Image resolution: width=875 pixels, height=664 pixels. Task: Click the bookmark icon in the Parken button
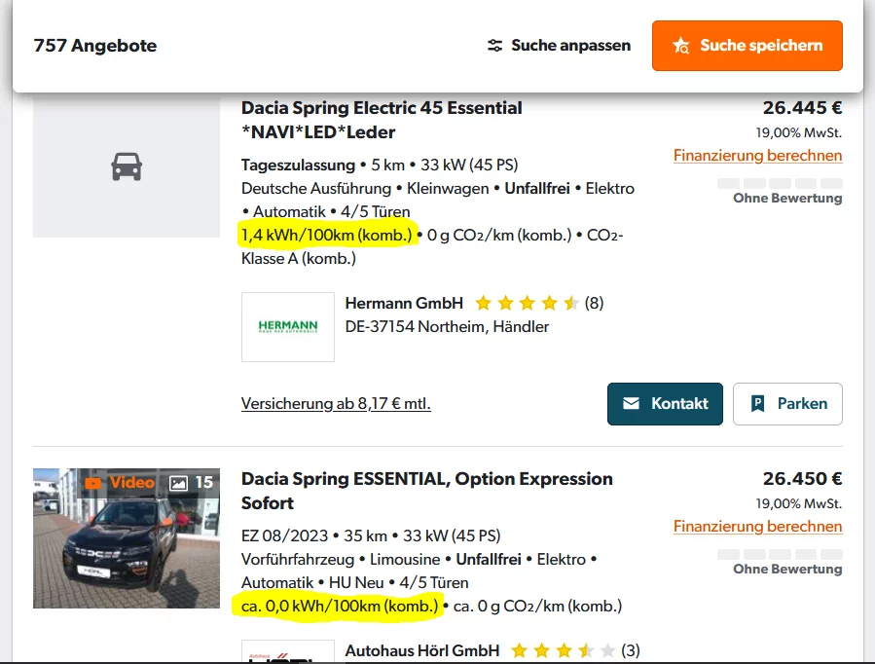pyautogui.click(x=758, y=403)
